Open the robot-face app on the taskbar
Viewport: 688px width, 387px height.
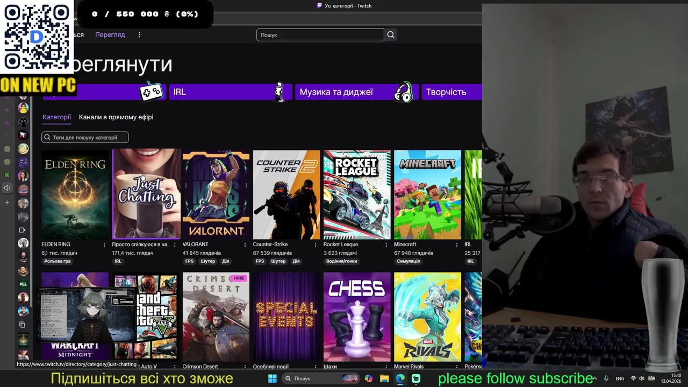coord(416,378)
